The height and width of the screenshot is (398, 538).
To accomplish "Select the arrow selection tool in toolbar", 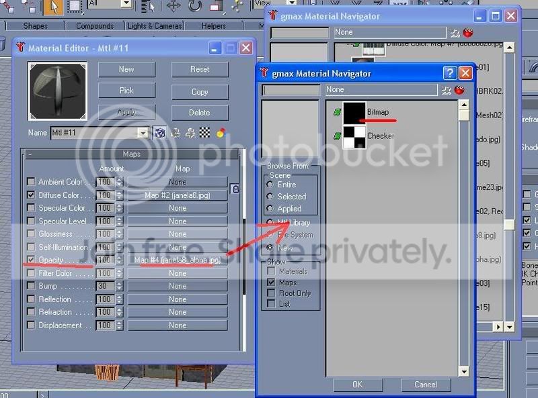I will (x=53, y=7).
